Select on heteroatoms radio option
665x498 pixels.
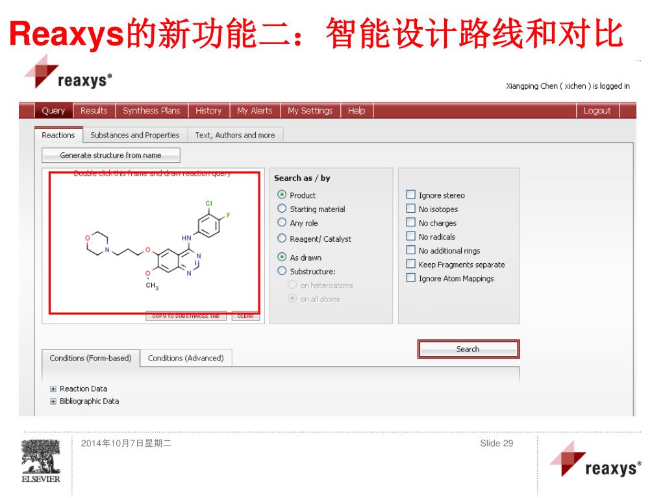[x=292, y=285]
